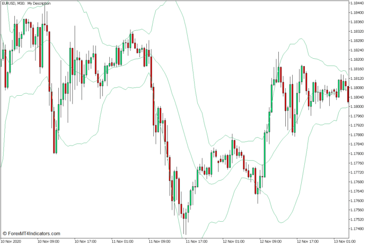Select the 12 Nov 01:00 time label
Screen dimensions: 369x245
coord(234,241)
